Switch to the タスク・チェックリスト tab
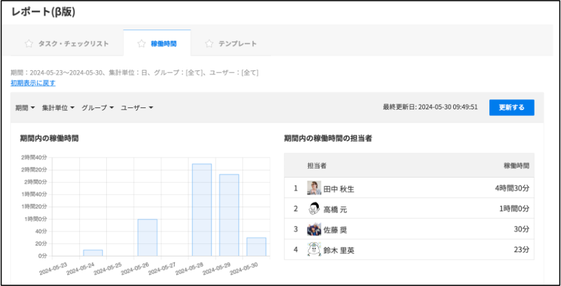 pyautogui.click(x=73, y=44)
